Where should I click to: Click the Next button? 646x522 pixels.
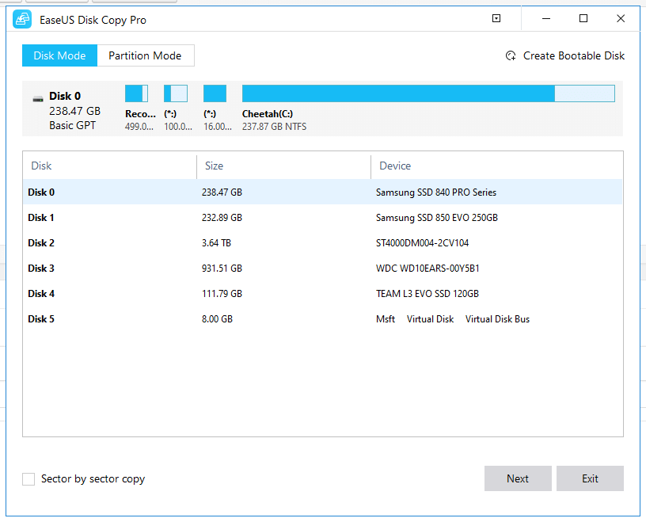point(518,478)
